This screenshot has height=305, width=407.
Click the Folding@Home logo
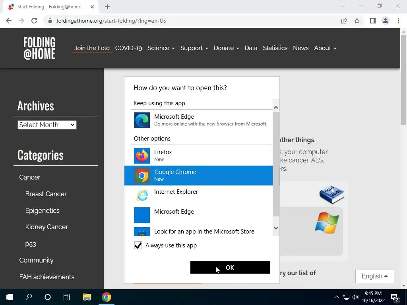tap(39, 48)
